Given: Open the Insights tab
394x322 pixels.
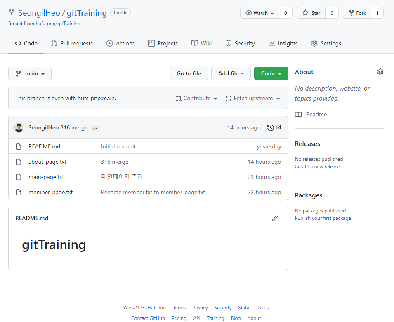Looking at the screenshot, I should pos(283,43).
